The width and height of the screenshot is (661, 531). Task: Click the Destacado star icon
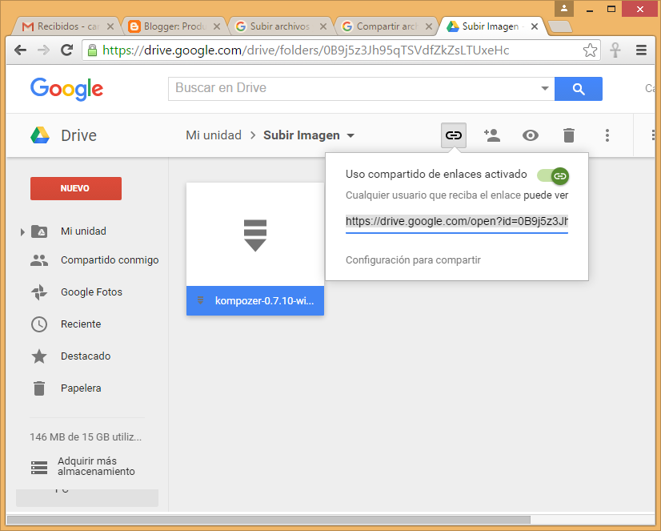39,356
